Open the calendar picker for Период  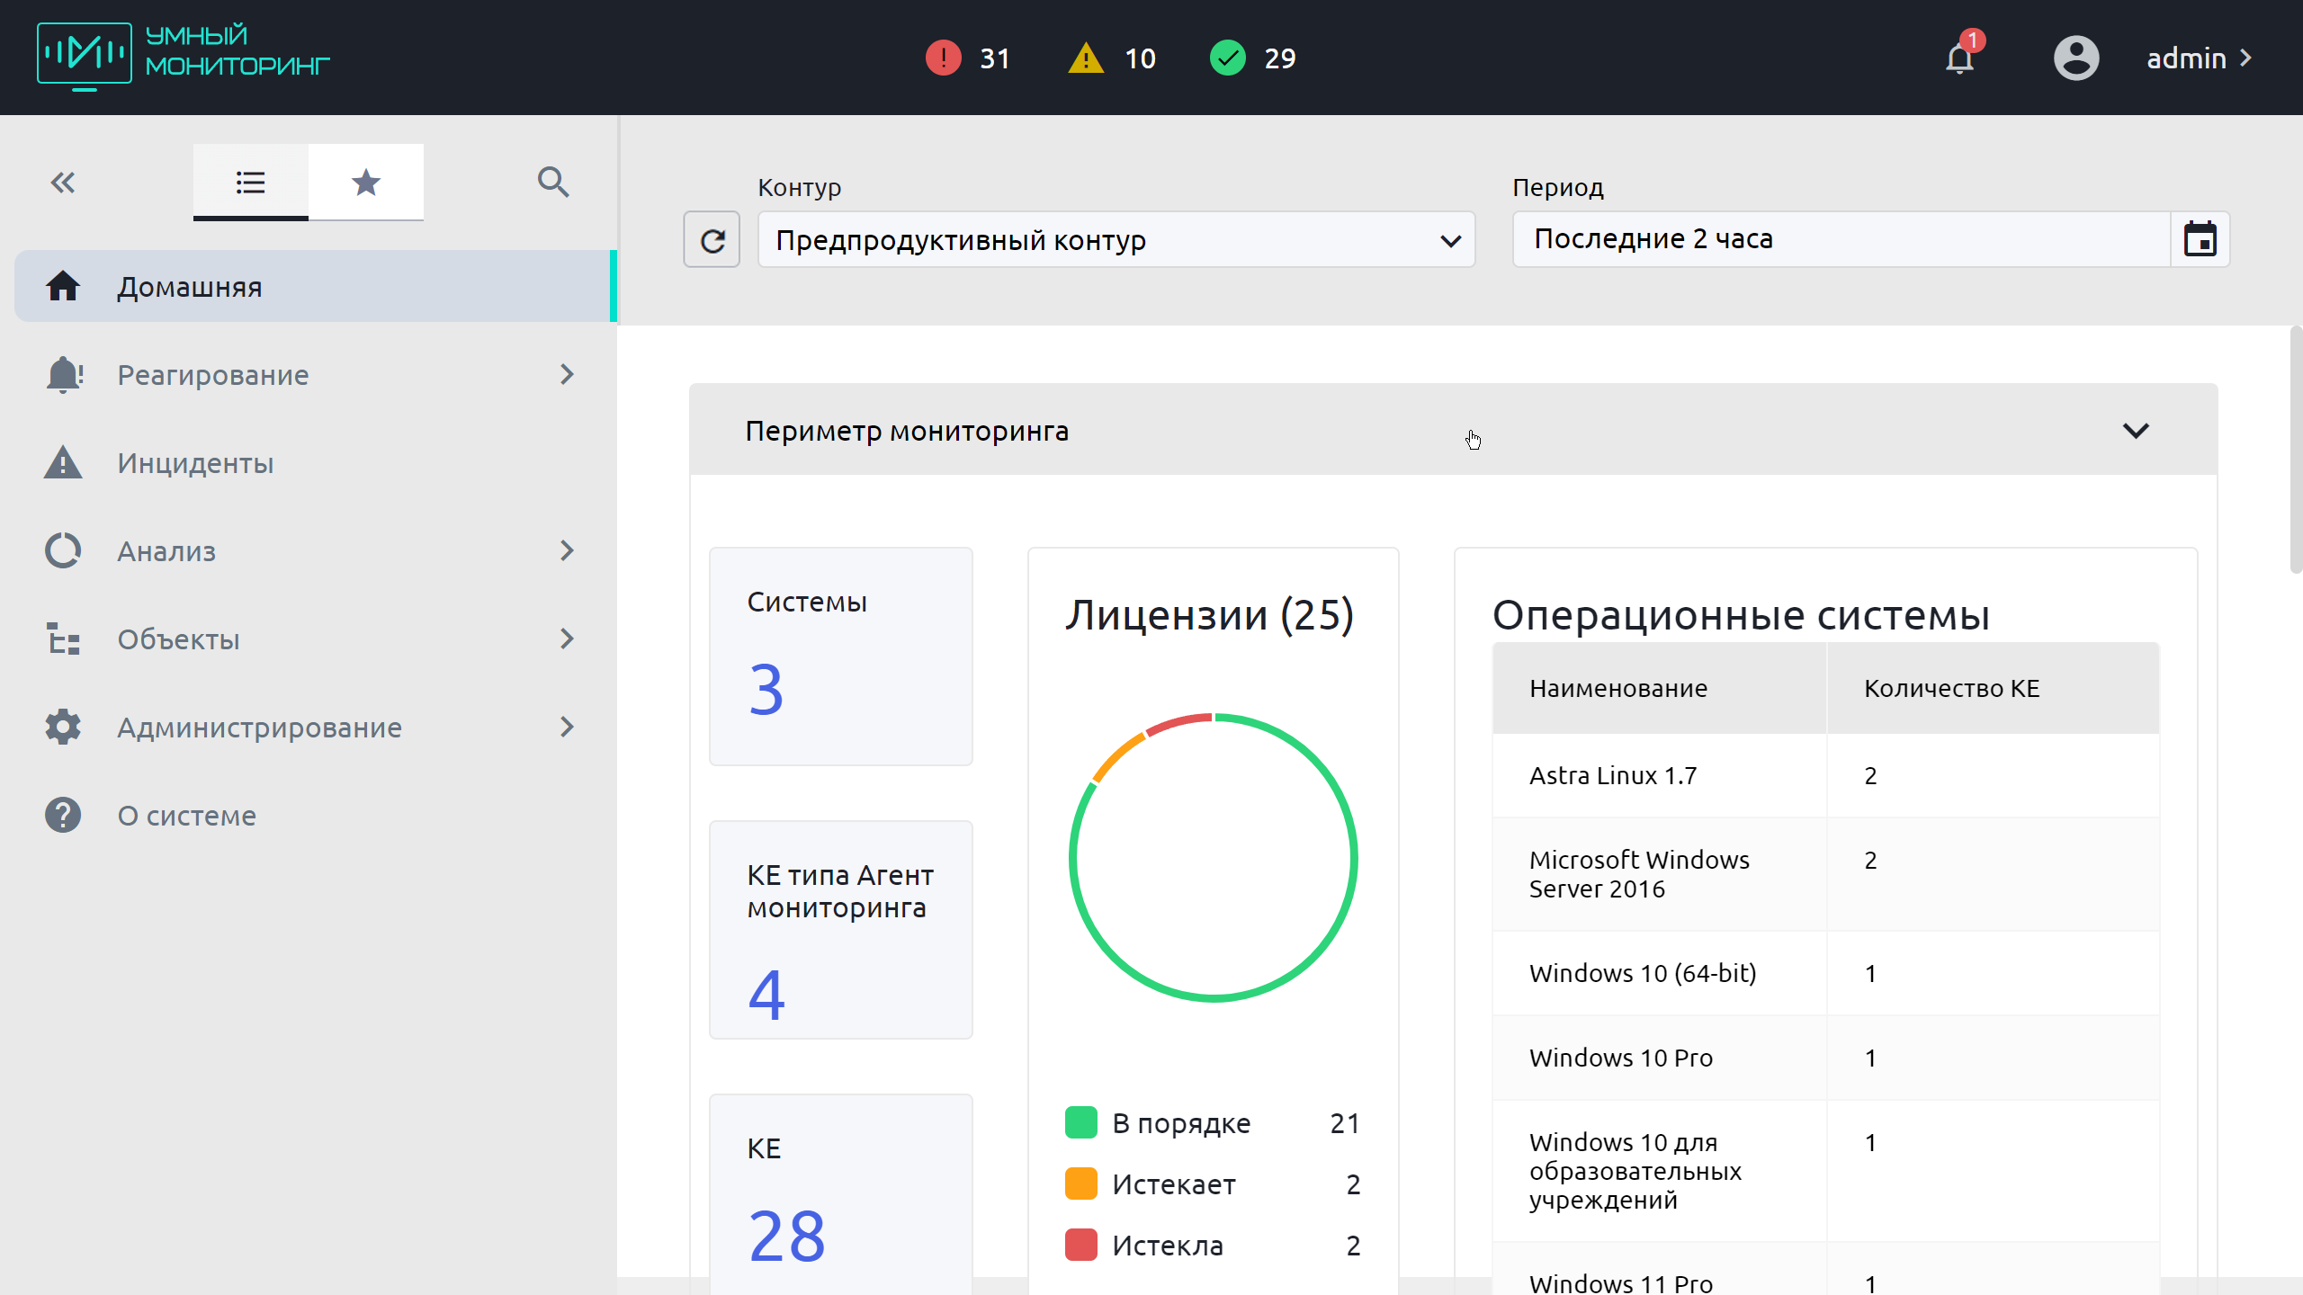tap(2200, 240)
